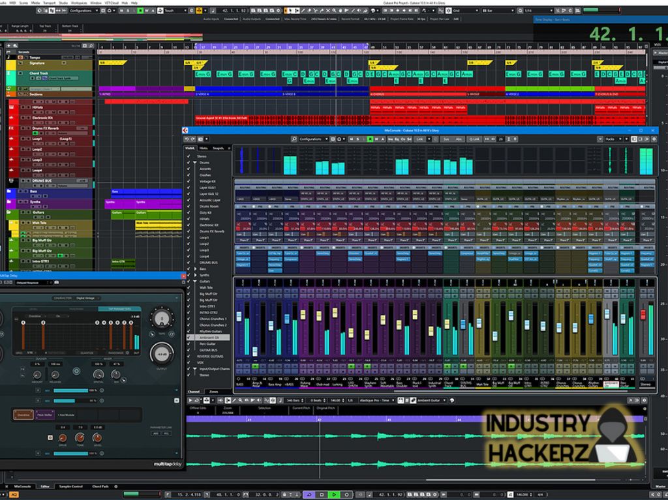Click the DRUMS BUS track icon
The height and width of the screenshot is (500, 668).
(x=11, y=182)
